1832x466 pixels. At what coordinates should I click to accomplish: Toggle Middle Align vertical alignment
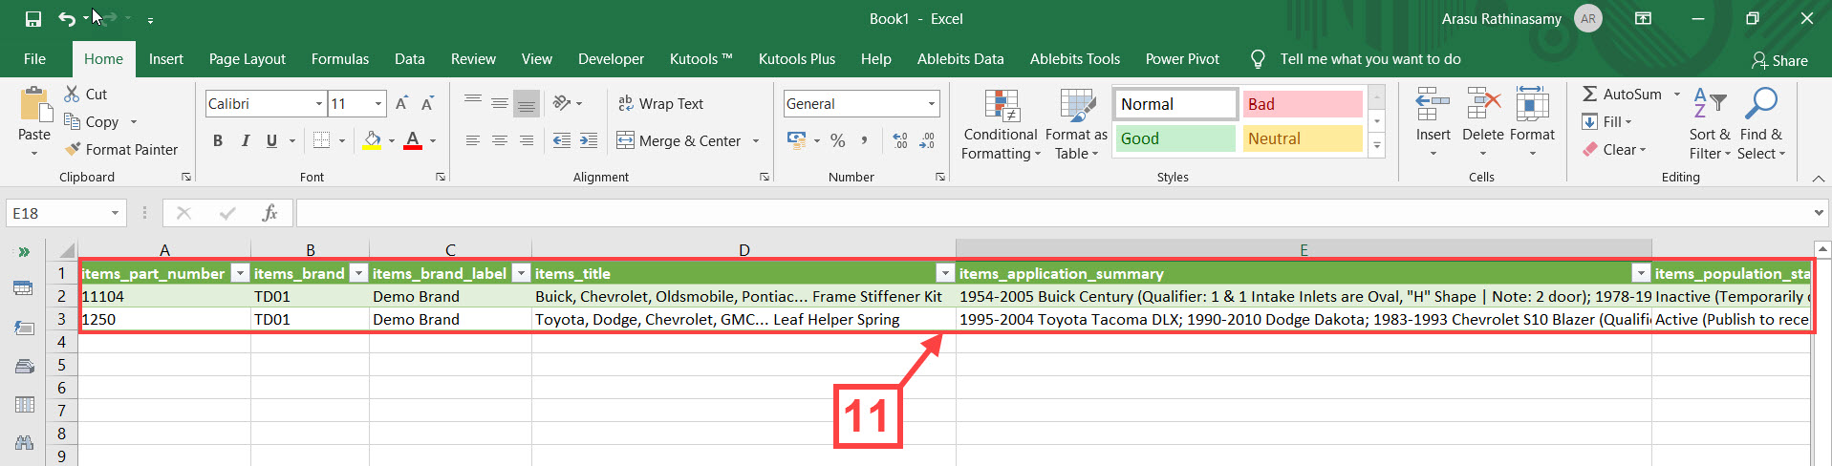(x=500, y=102)
